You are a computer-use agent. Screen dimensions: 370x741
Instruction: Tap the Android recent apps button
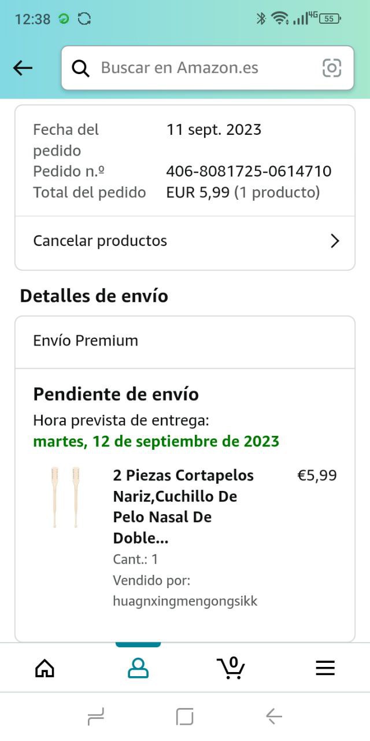pyautogui.click(x=96, y=717)
